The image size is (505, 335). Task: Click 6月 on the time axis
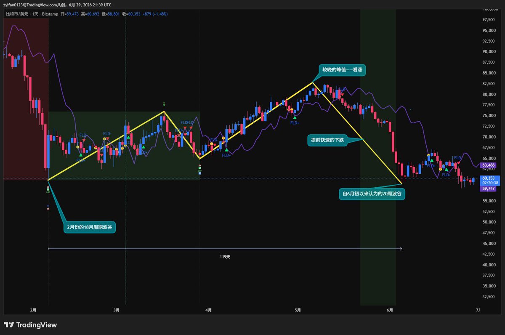[x=390, y=311]
